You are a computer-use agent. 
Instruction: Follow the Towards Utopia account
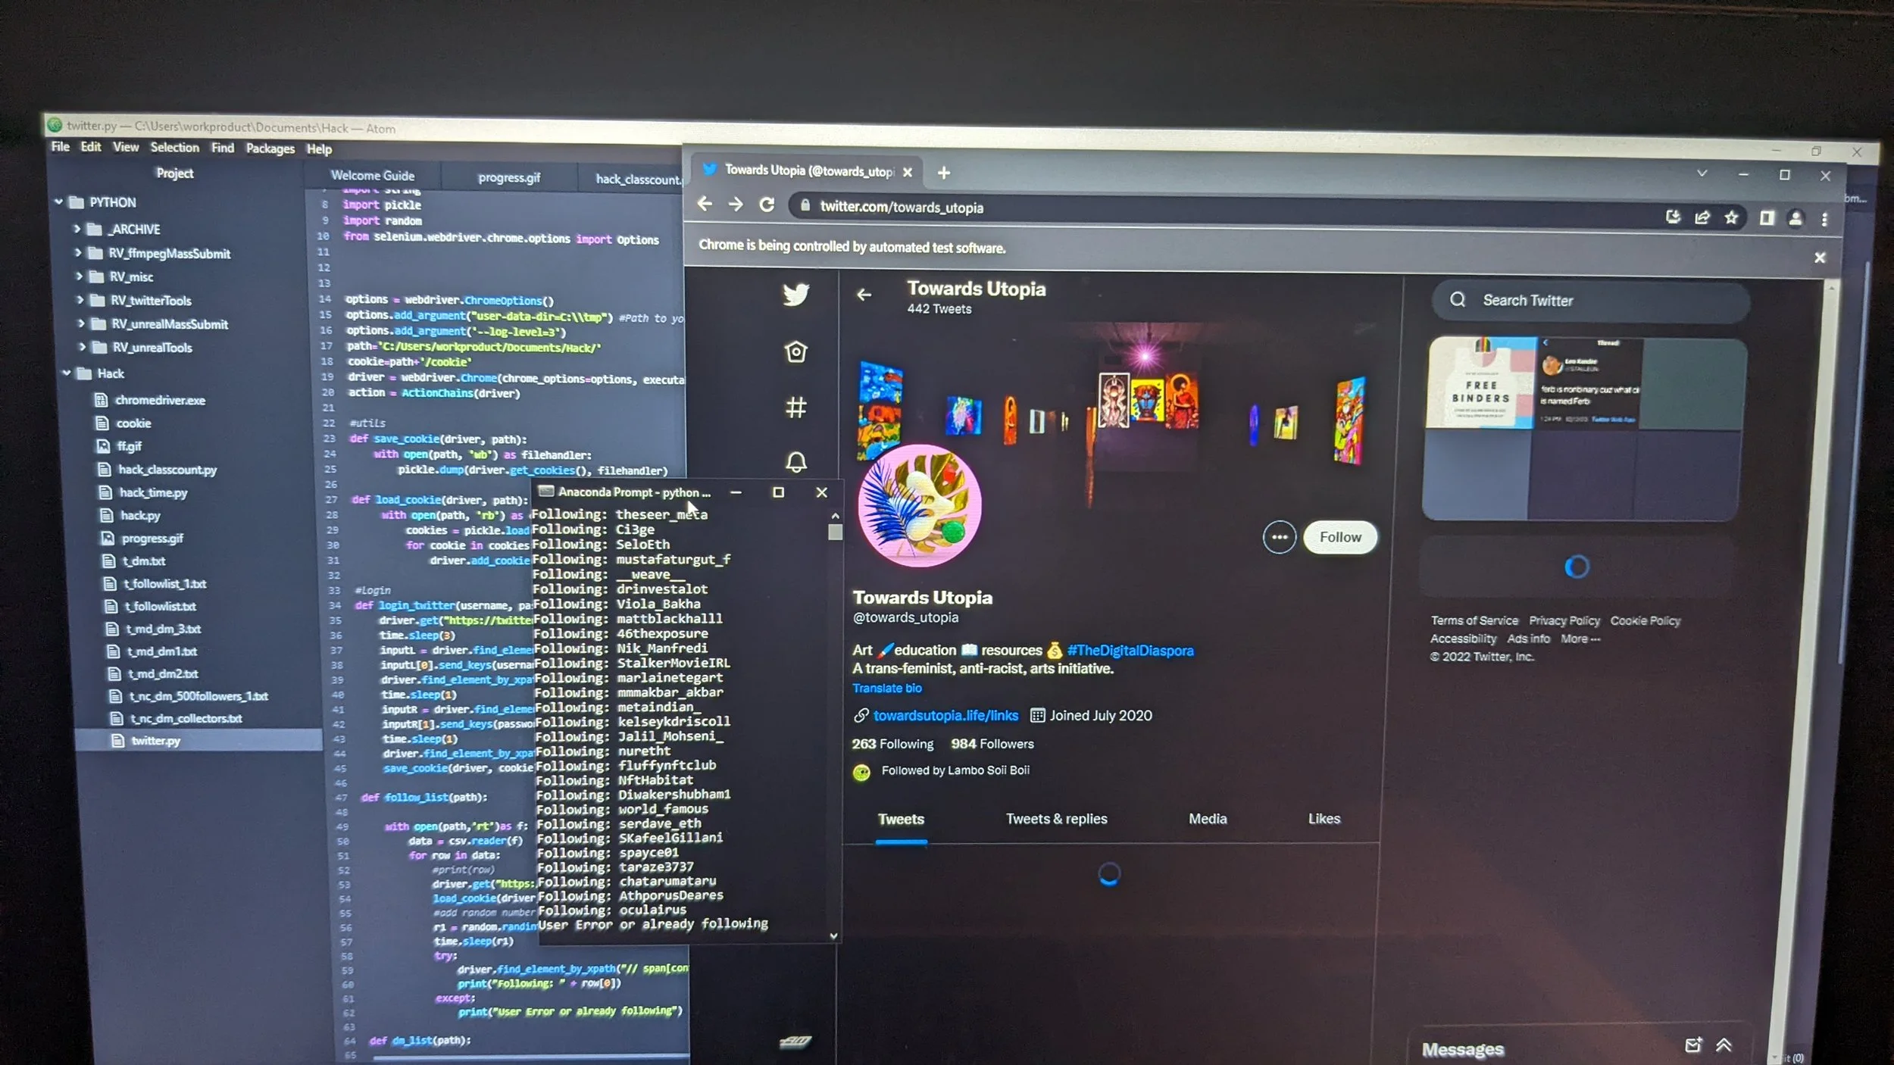click(x=1339, y=537)
